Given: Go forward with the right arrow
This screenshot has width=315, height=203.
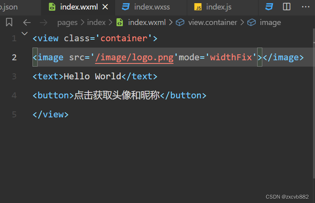Looking at the screenshot, I should 44,23.
